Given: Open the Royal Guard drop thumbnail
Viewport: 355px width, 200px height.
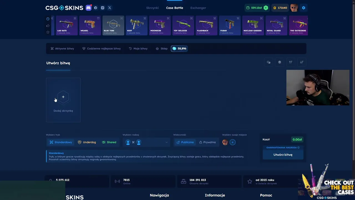Looking at the screenshot, I should click(x=276, y=26).
